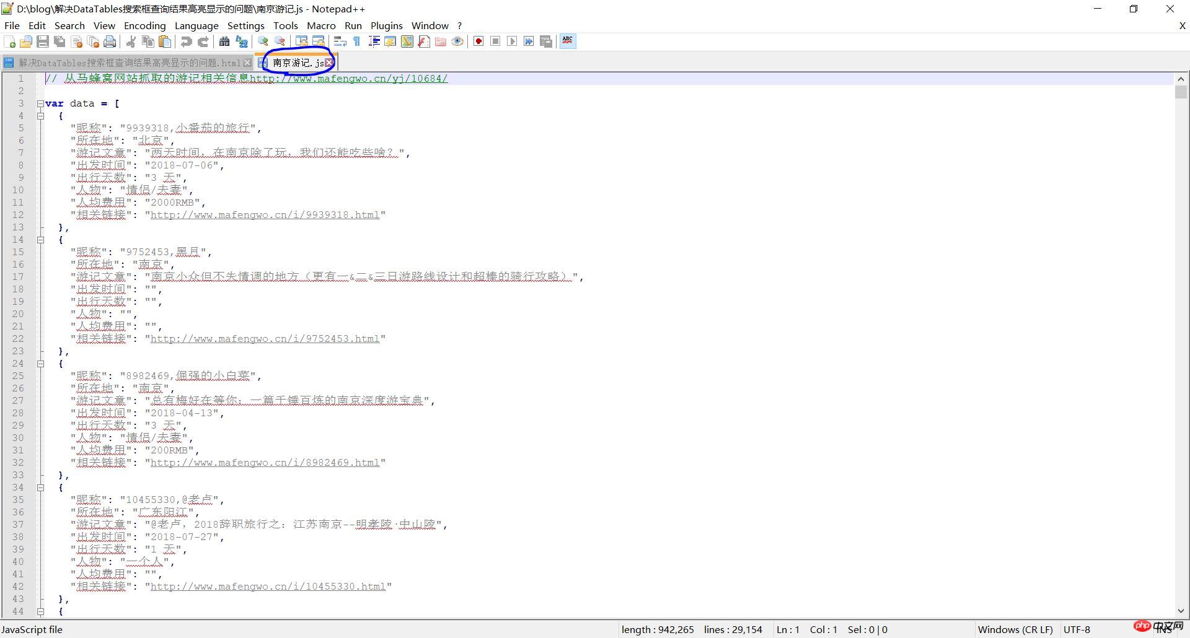Toggle Show All Characters pilcrow icon

[x=357, y=42]
